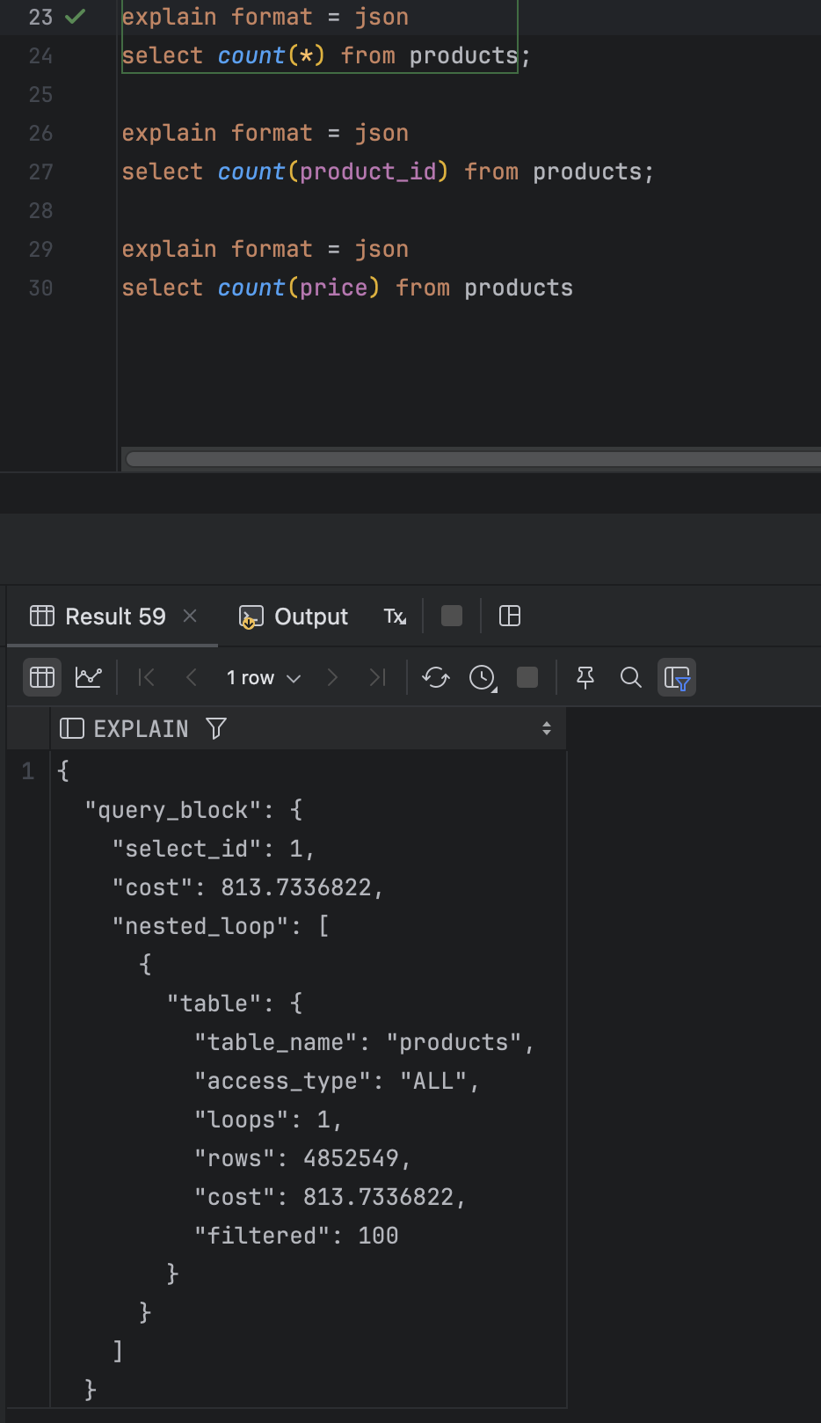The width and height of the screenshot is (821, 1423).
Task: Go to previous page of results
Action: [192, 677]
